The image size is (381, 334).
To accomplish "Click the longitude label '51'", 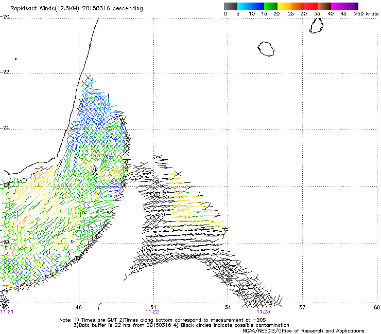I will [153, 307].
